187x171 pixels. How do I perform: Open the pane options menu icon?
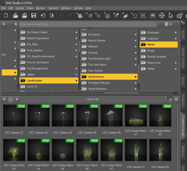coord(183,23)
